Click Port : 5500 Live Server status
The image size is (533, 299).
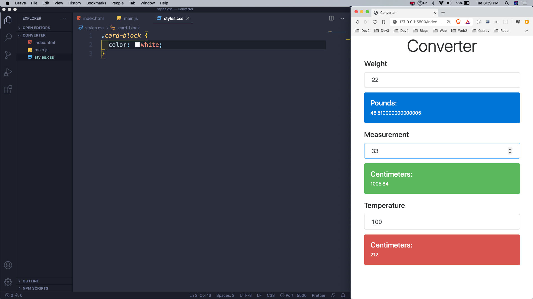click(x=293, y=295)
